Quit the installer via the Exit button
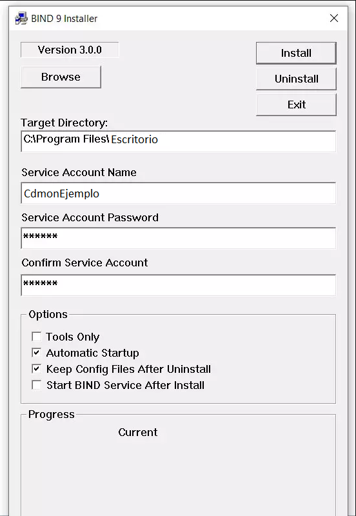 pyautogui.click(x=296, y=104)
